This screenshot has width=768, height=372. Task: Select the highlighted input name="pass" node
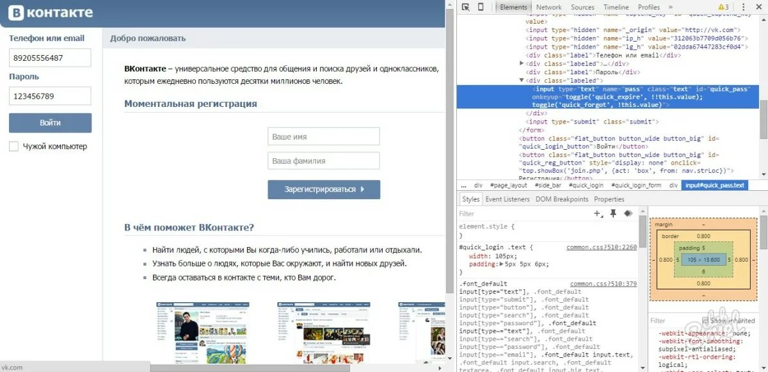[x=608, y=97]
